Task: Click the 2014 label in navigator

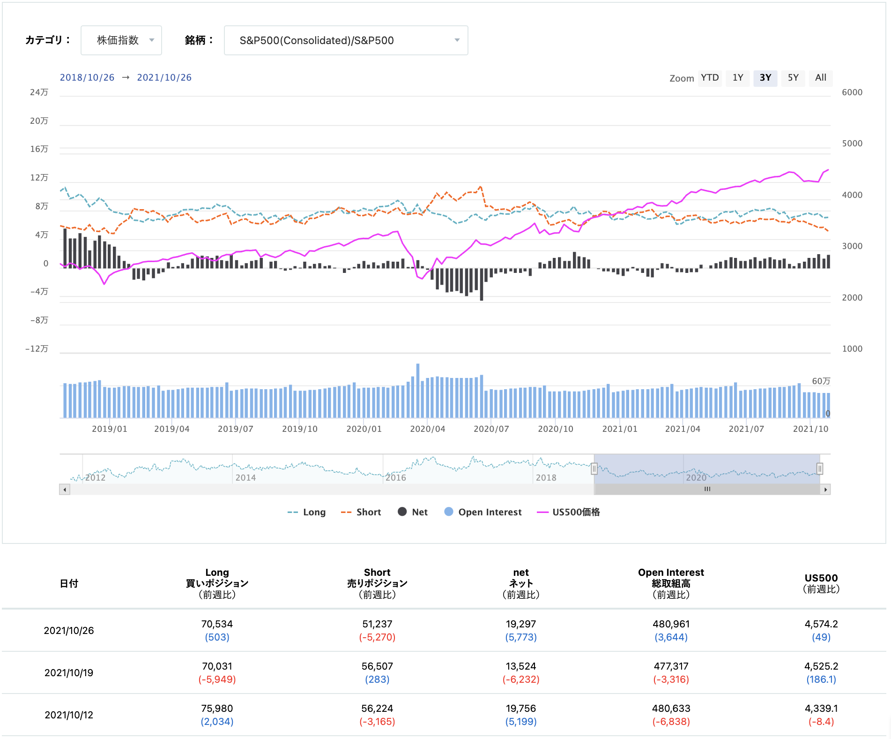Action: 245,478
